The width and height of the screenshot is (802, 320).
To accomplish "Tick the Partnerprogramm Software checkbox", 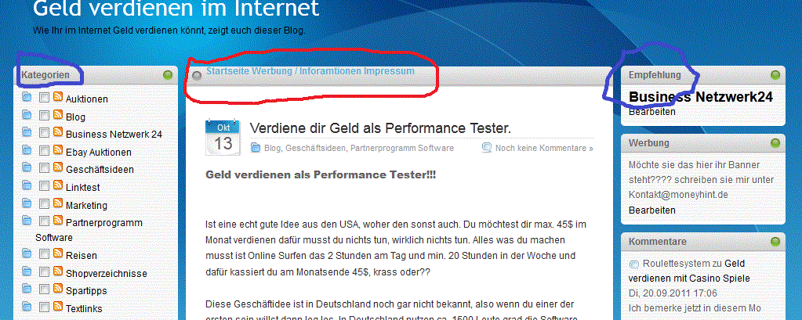I will coord(45,221).
